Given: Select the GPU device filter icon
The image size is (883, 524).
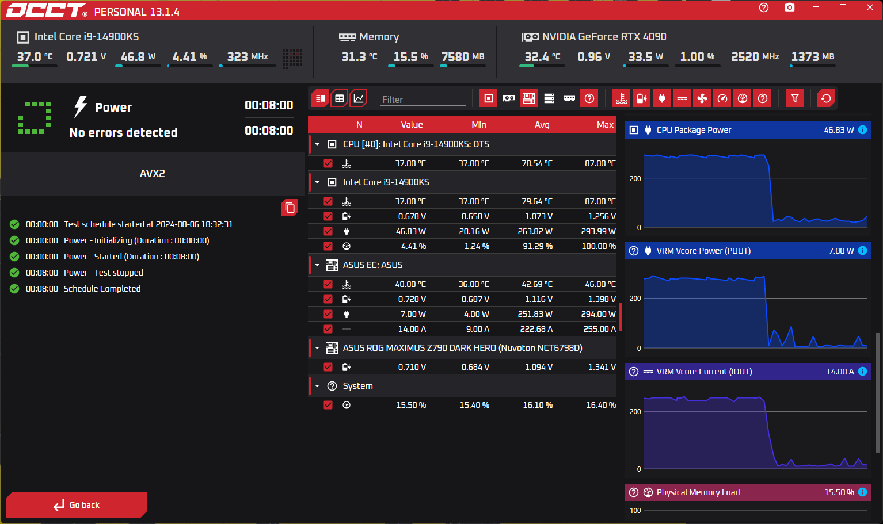Looking at the screenshot, I should [509, 98].
